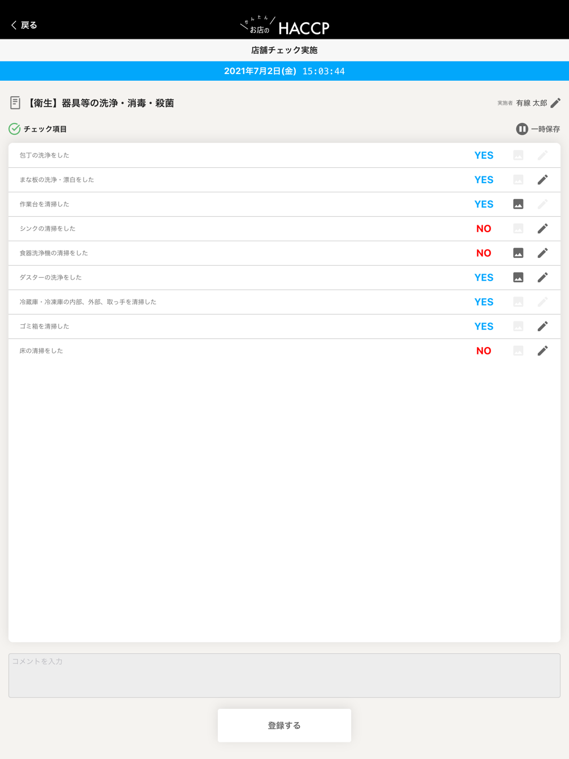569x759 pixels.
Task: Click the pencil icon for ゴミ箱を清掃した
Action: 543,327
